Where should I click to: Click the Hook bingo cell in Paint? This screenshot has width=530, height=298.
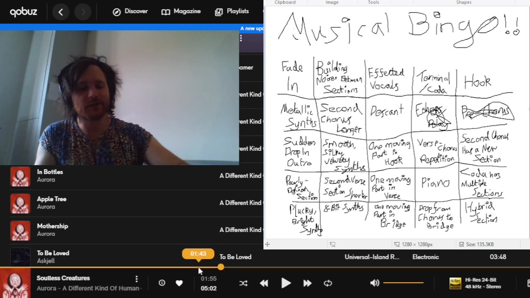tap(477, 82)
